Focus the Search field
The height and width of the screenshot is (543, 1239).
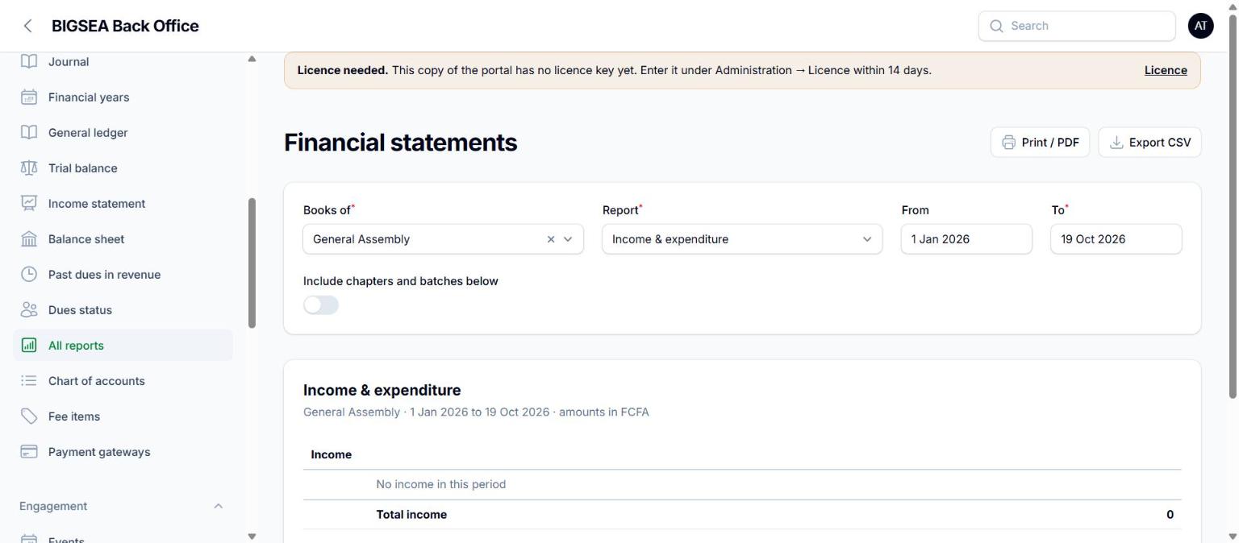click(1077, 26)
